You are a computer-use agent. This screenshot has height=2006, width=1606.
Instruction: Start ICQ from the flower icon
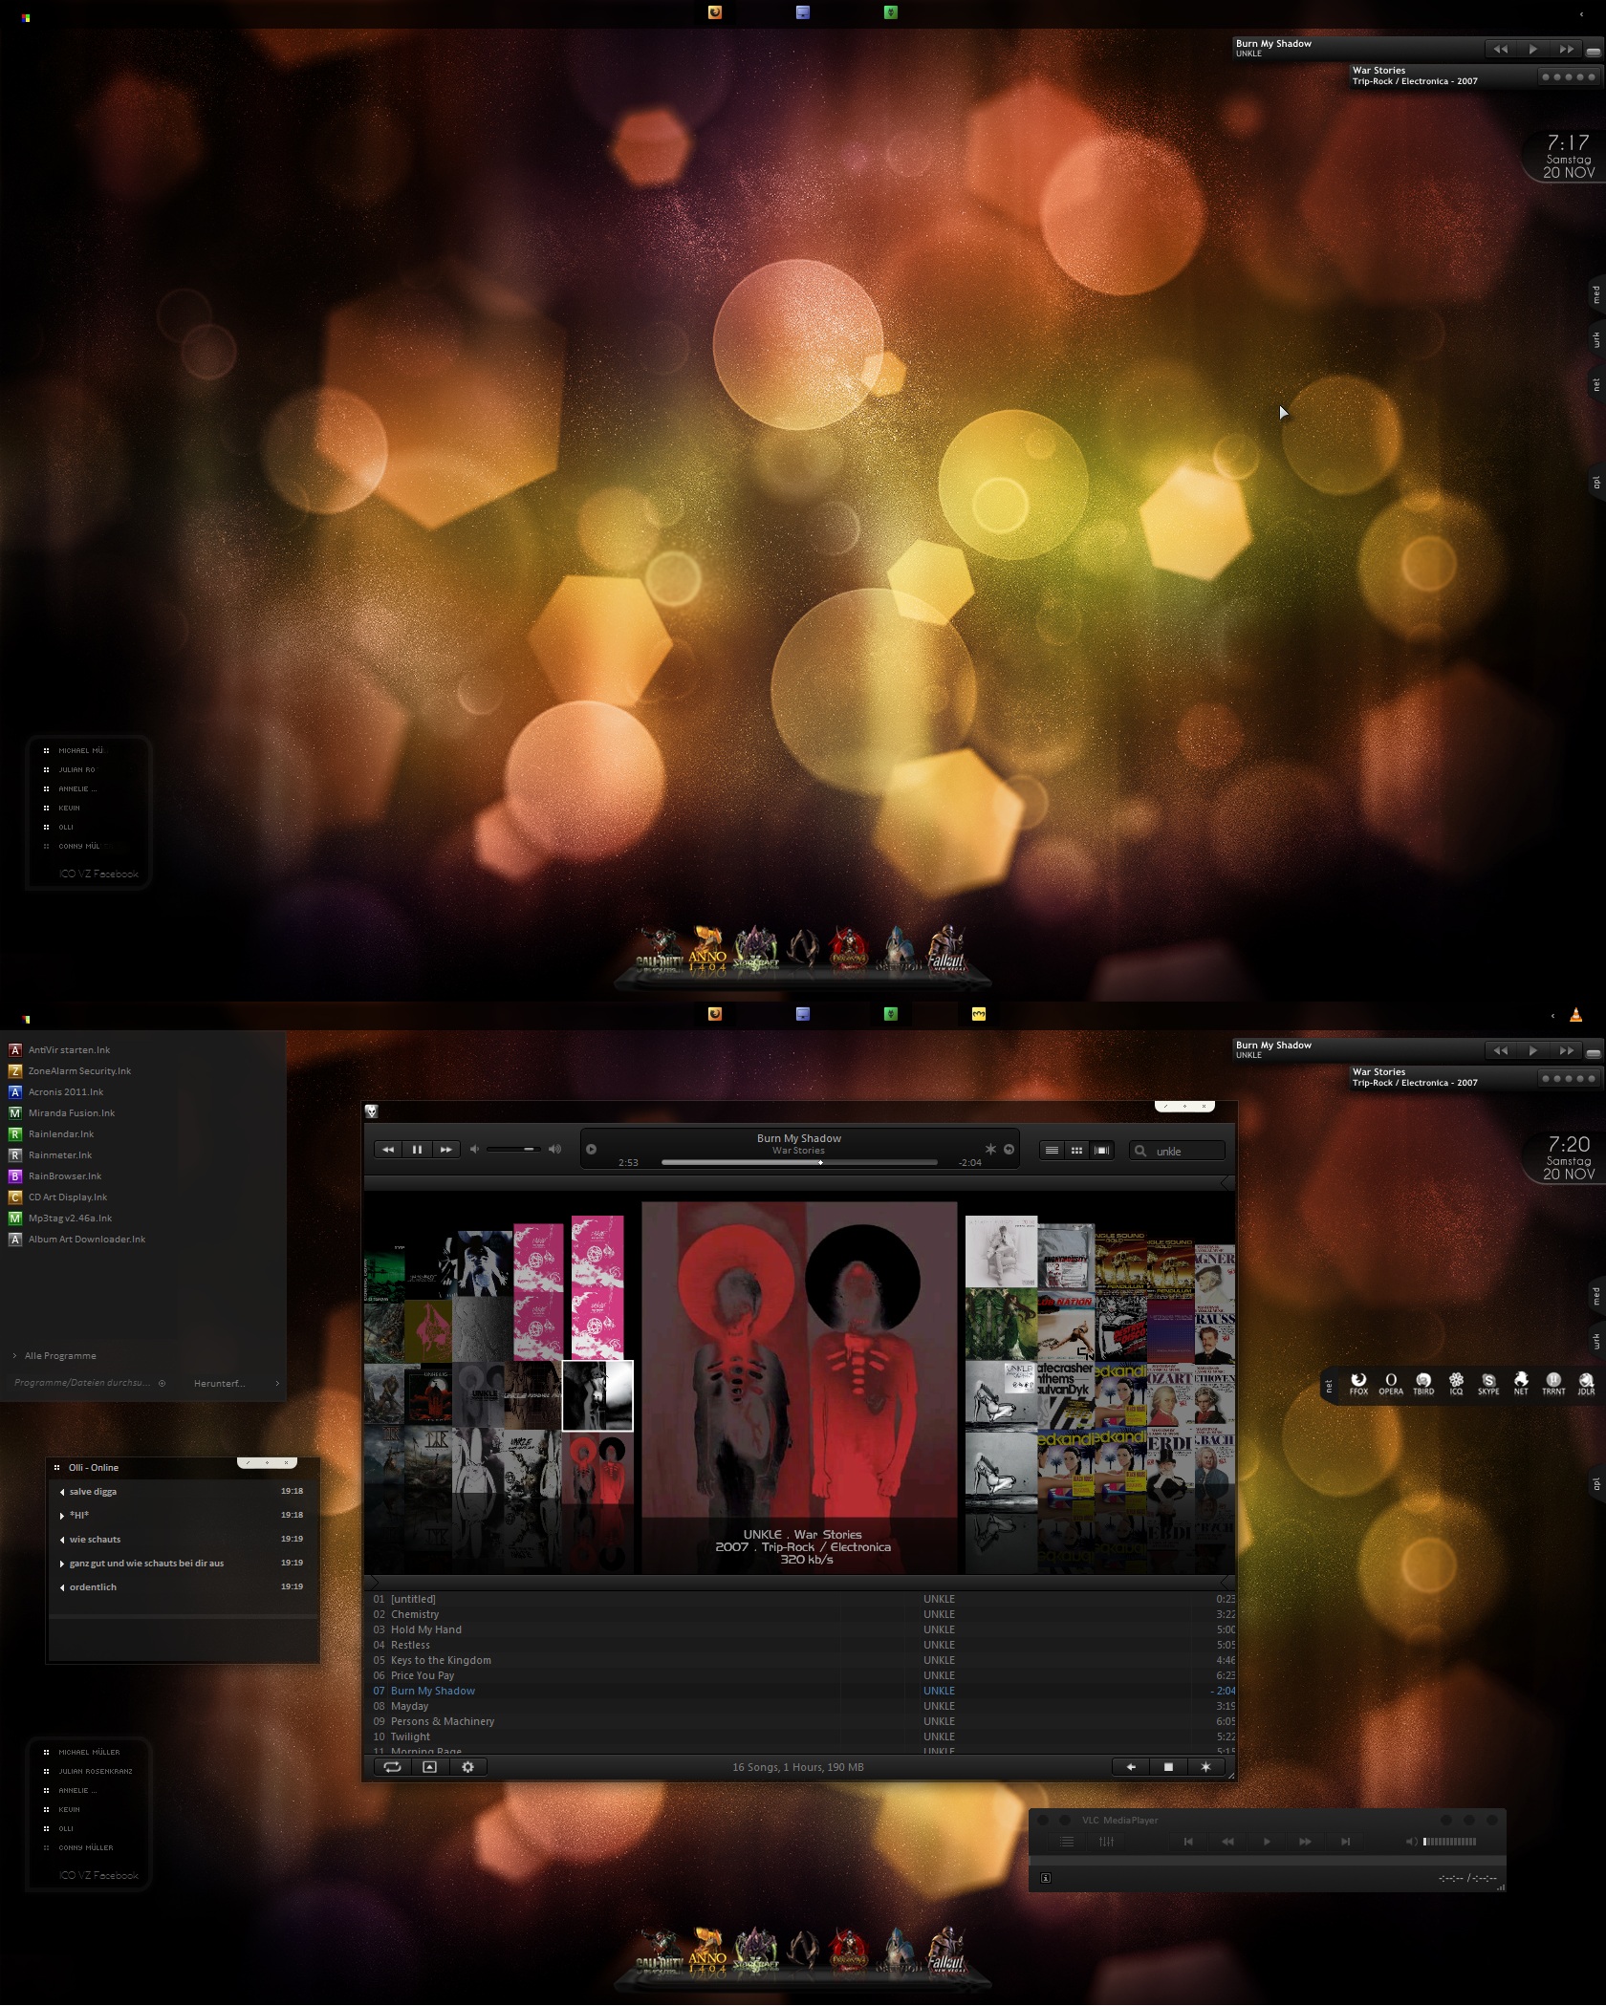pyautogui.click(x=1456, y=1383)
